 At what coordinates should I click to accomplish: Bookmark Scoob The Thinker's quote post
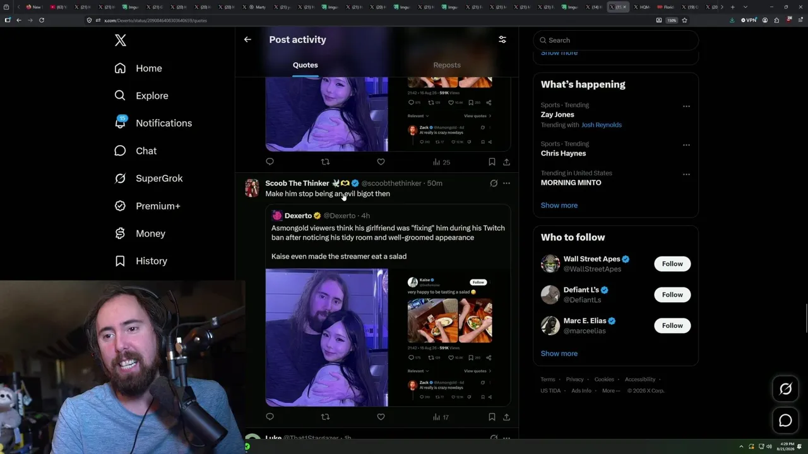click(x=492, y=417)
